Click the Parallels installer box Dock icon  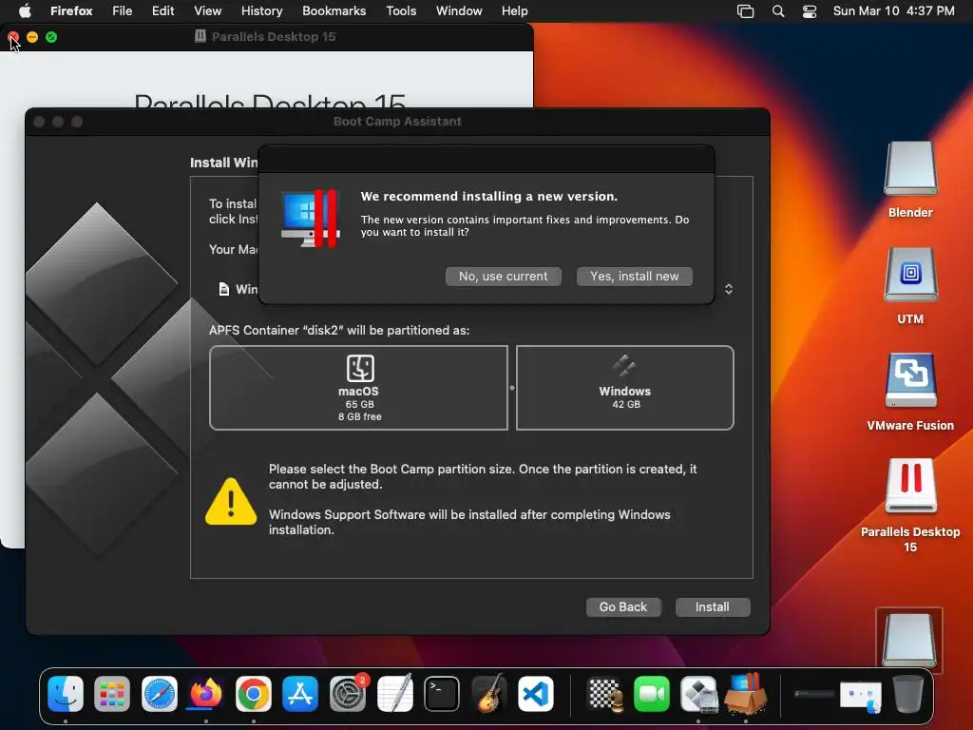click(x=746, y=693)
